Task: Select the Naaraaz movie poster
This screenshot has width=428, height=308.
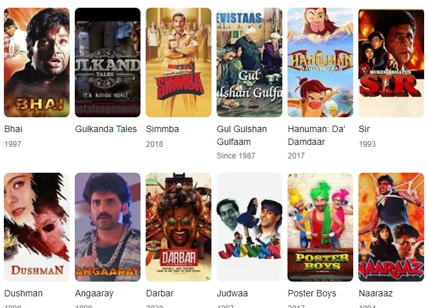Action: tap(391, 227)
